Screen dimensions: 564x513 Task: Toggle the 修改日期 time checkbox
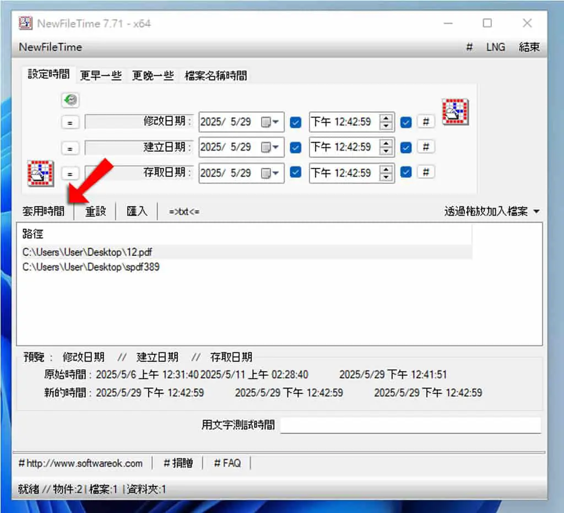pos(406,122)
